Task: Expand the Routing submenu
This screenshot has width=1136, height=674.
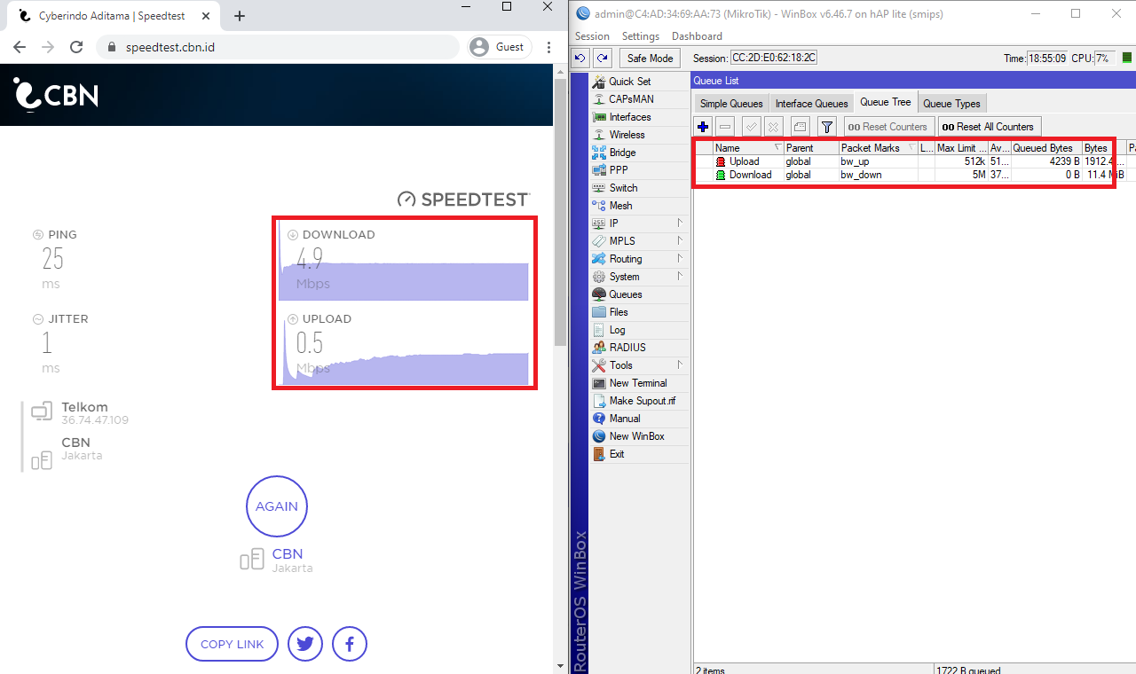Action: pos(680,259)
